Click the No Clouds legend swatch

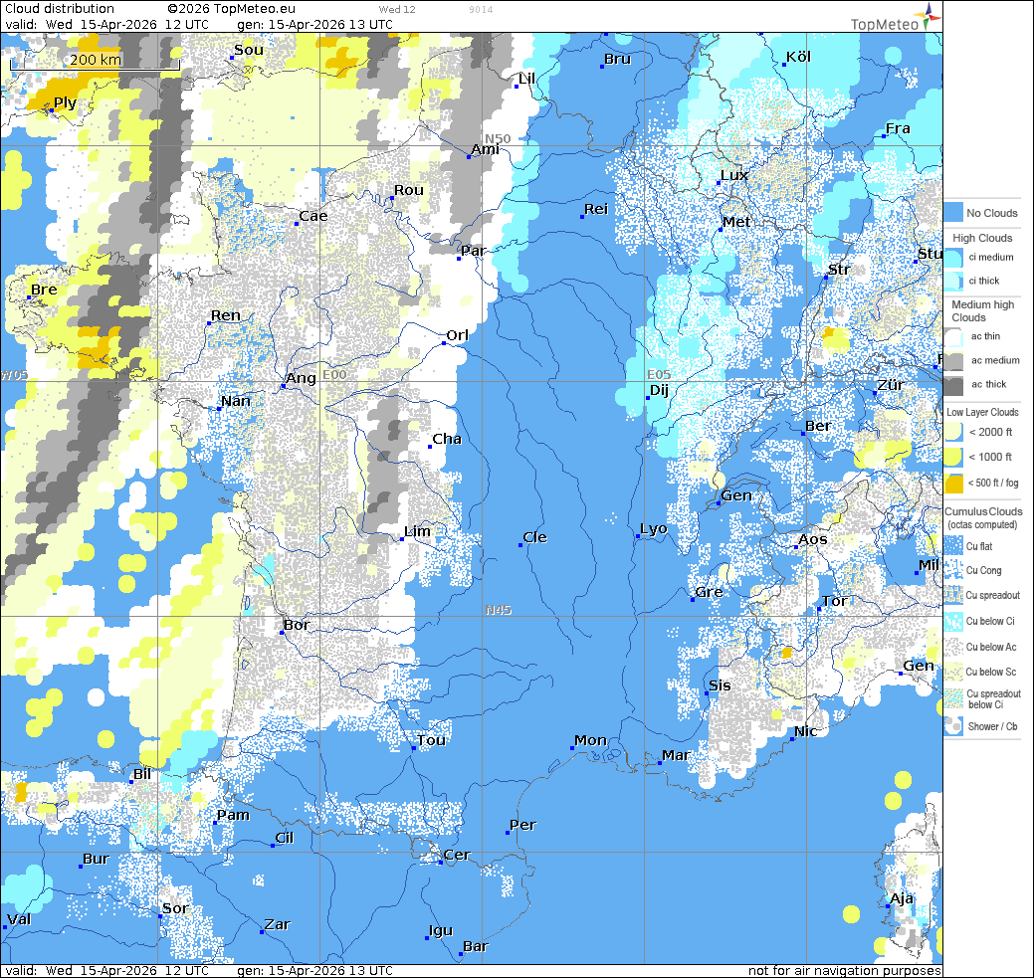(x=953, y=213)
